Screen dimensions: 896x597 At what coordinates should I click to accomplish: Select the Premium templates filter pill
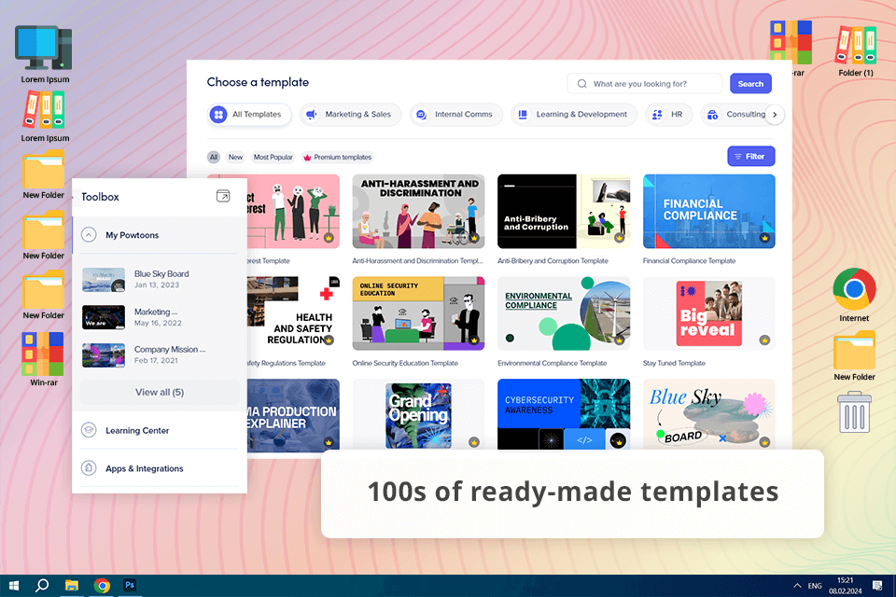[x=337, y=157]
